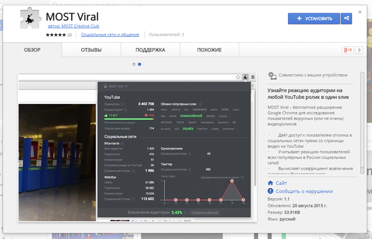Open the author link MOST Creative Club
Image resolution: width=372 pixels, height=239 pixels.
coord(73,26)
